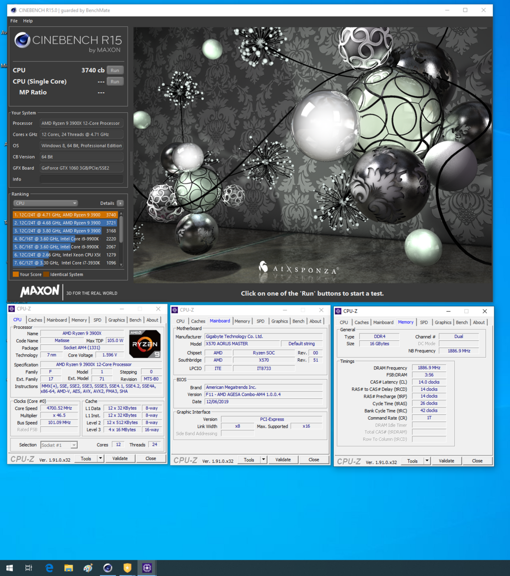Click the rendered scene image
This screenshot has height=576, width=510.
click(x=313, y=155)
